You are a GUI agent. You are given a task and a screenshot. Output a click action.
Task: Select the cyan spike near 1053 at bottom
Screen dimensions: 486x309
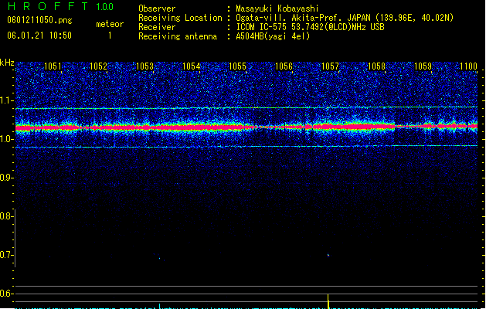point(160,306)
